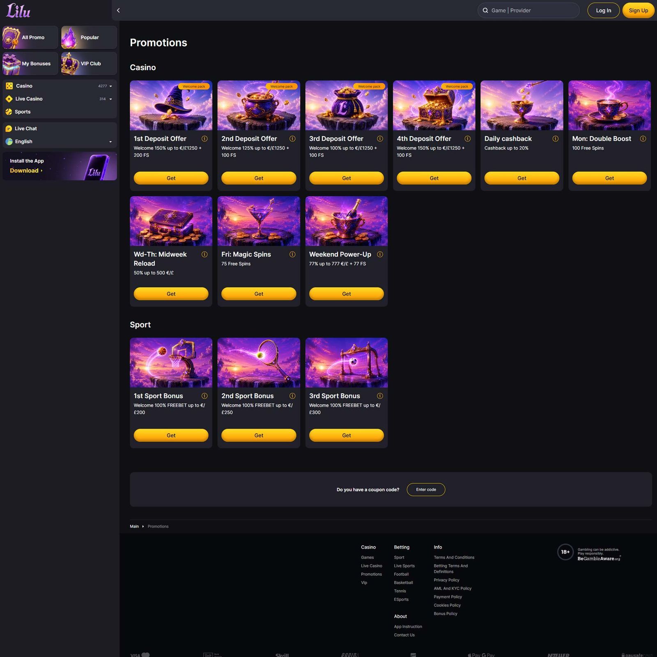Get the Weekend Power-Up bonus

coord(346,294)
